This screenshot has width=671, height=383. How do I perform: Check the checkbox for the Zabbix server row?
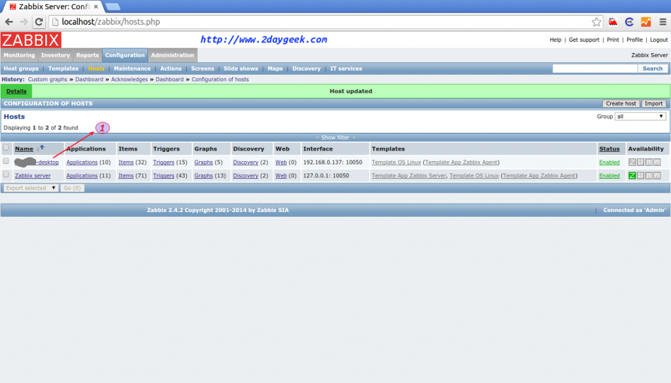(x=7, y=175)
